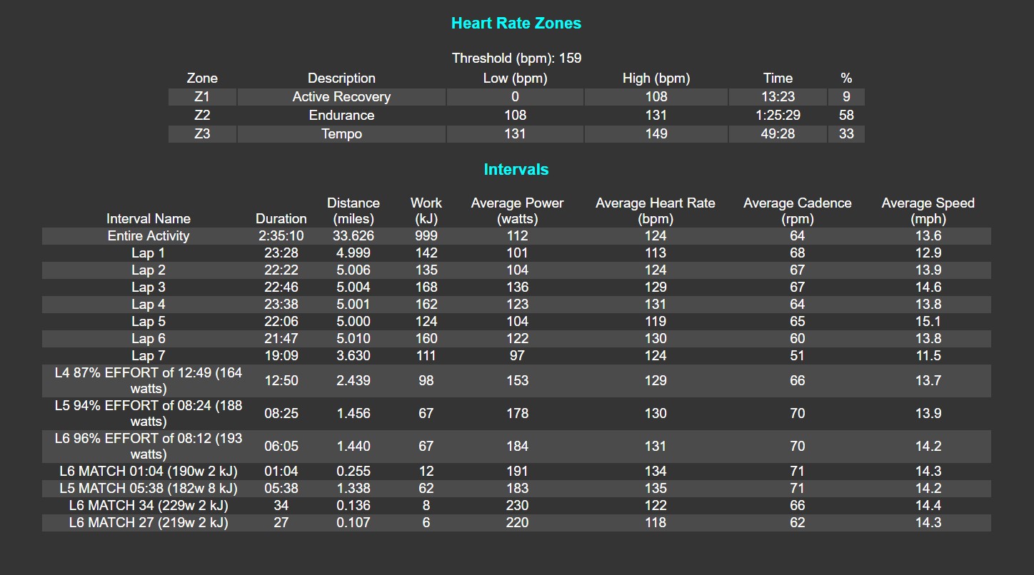Select L6 MATCH 27 interval name

(x=149, y=523)
